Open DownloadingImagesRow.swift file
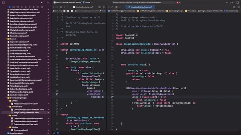This screenshot has height=135, width=241. [x=24, y=121]
